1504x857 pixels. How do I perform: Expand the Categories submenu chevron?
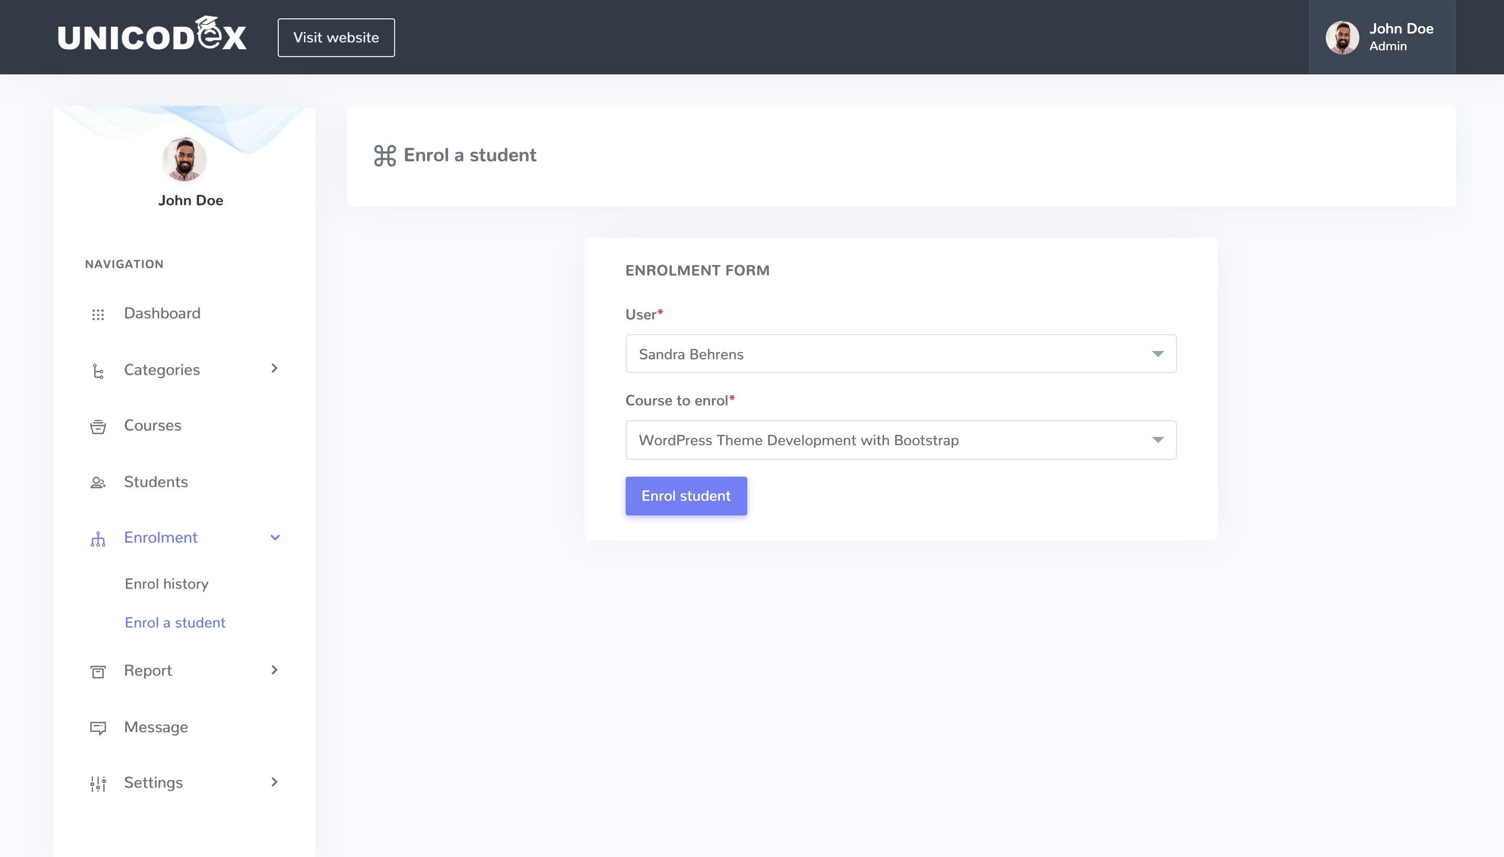click(274, 368)
